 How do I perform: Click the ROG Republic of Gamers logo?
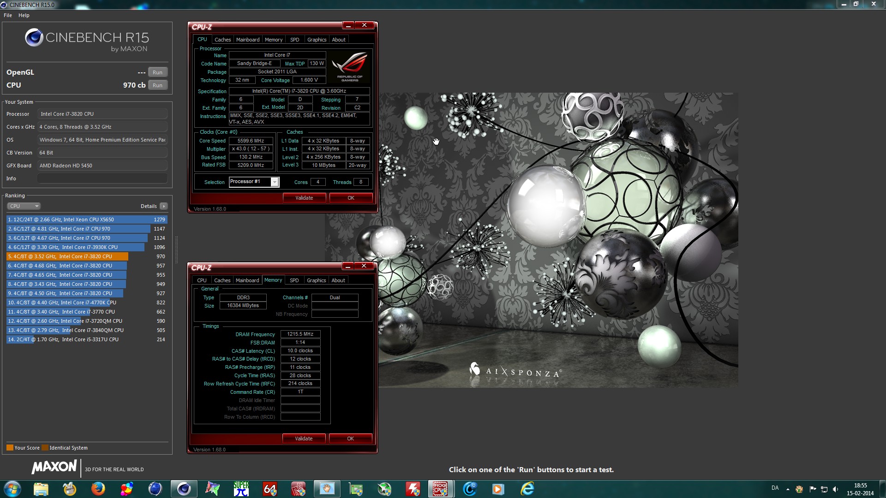[x=349, y=67]
